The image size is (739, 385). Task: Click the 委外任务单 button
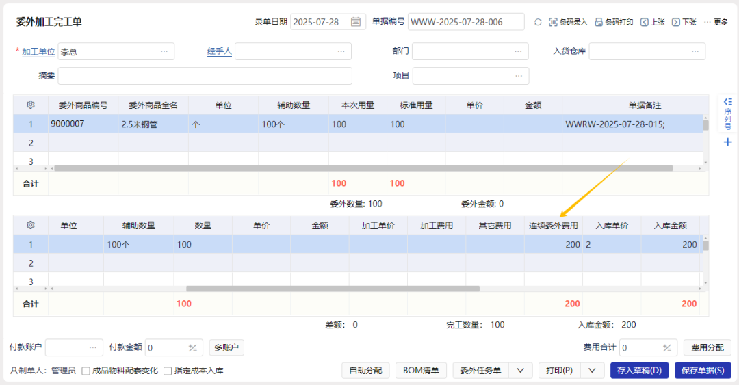tap(481, 371)
